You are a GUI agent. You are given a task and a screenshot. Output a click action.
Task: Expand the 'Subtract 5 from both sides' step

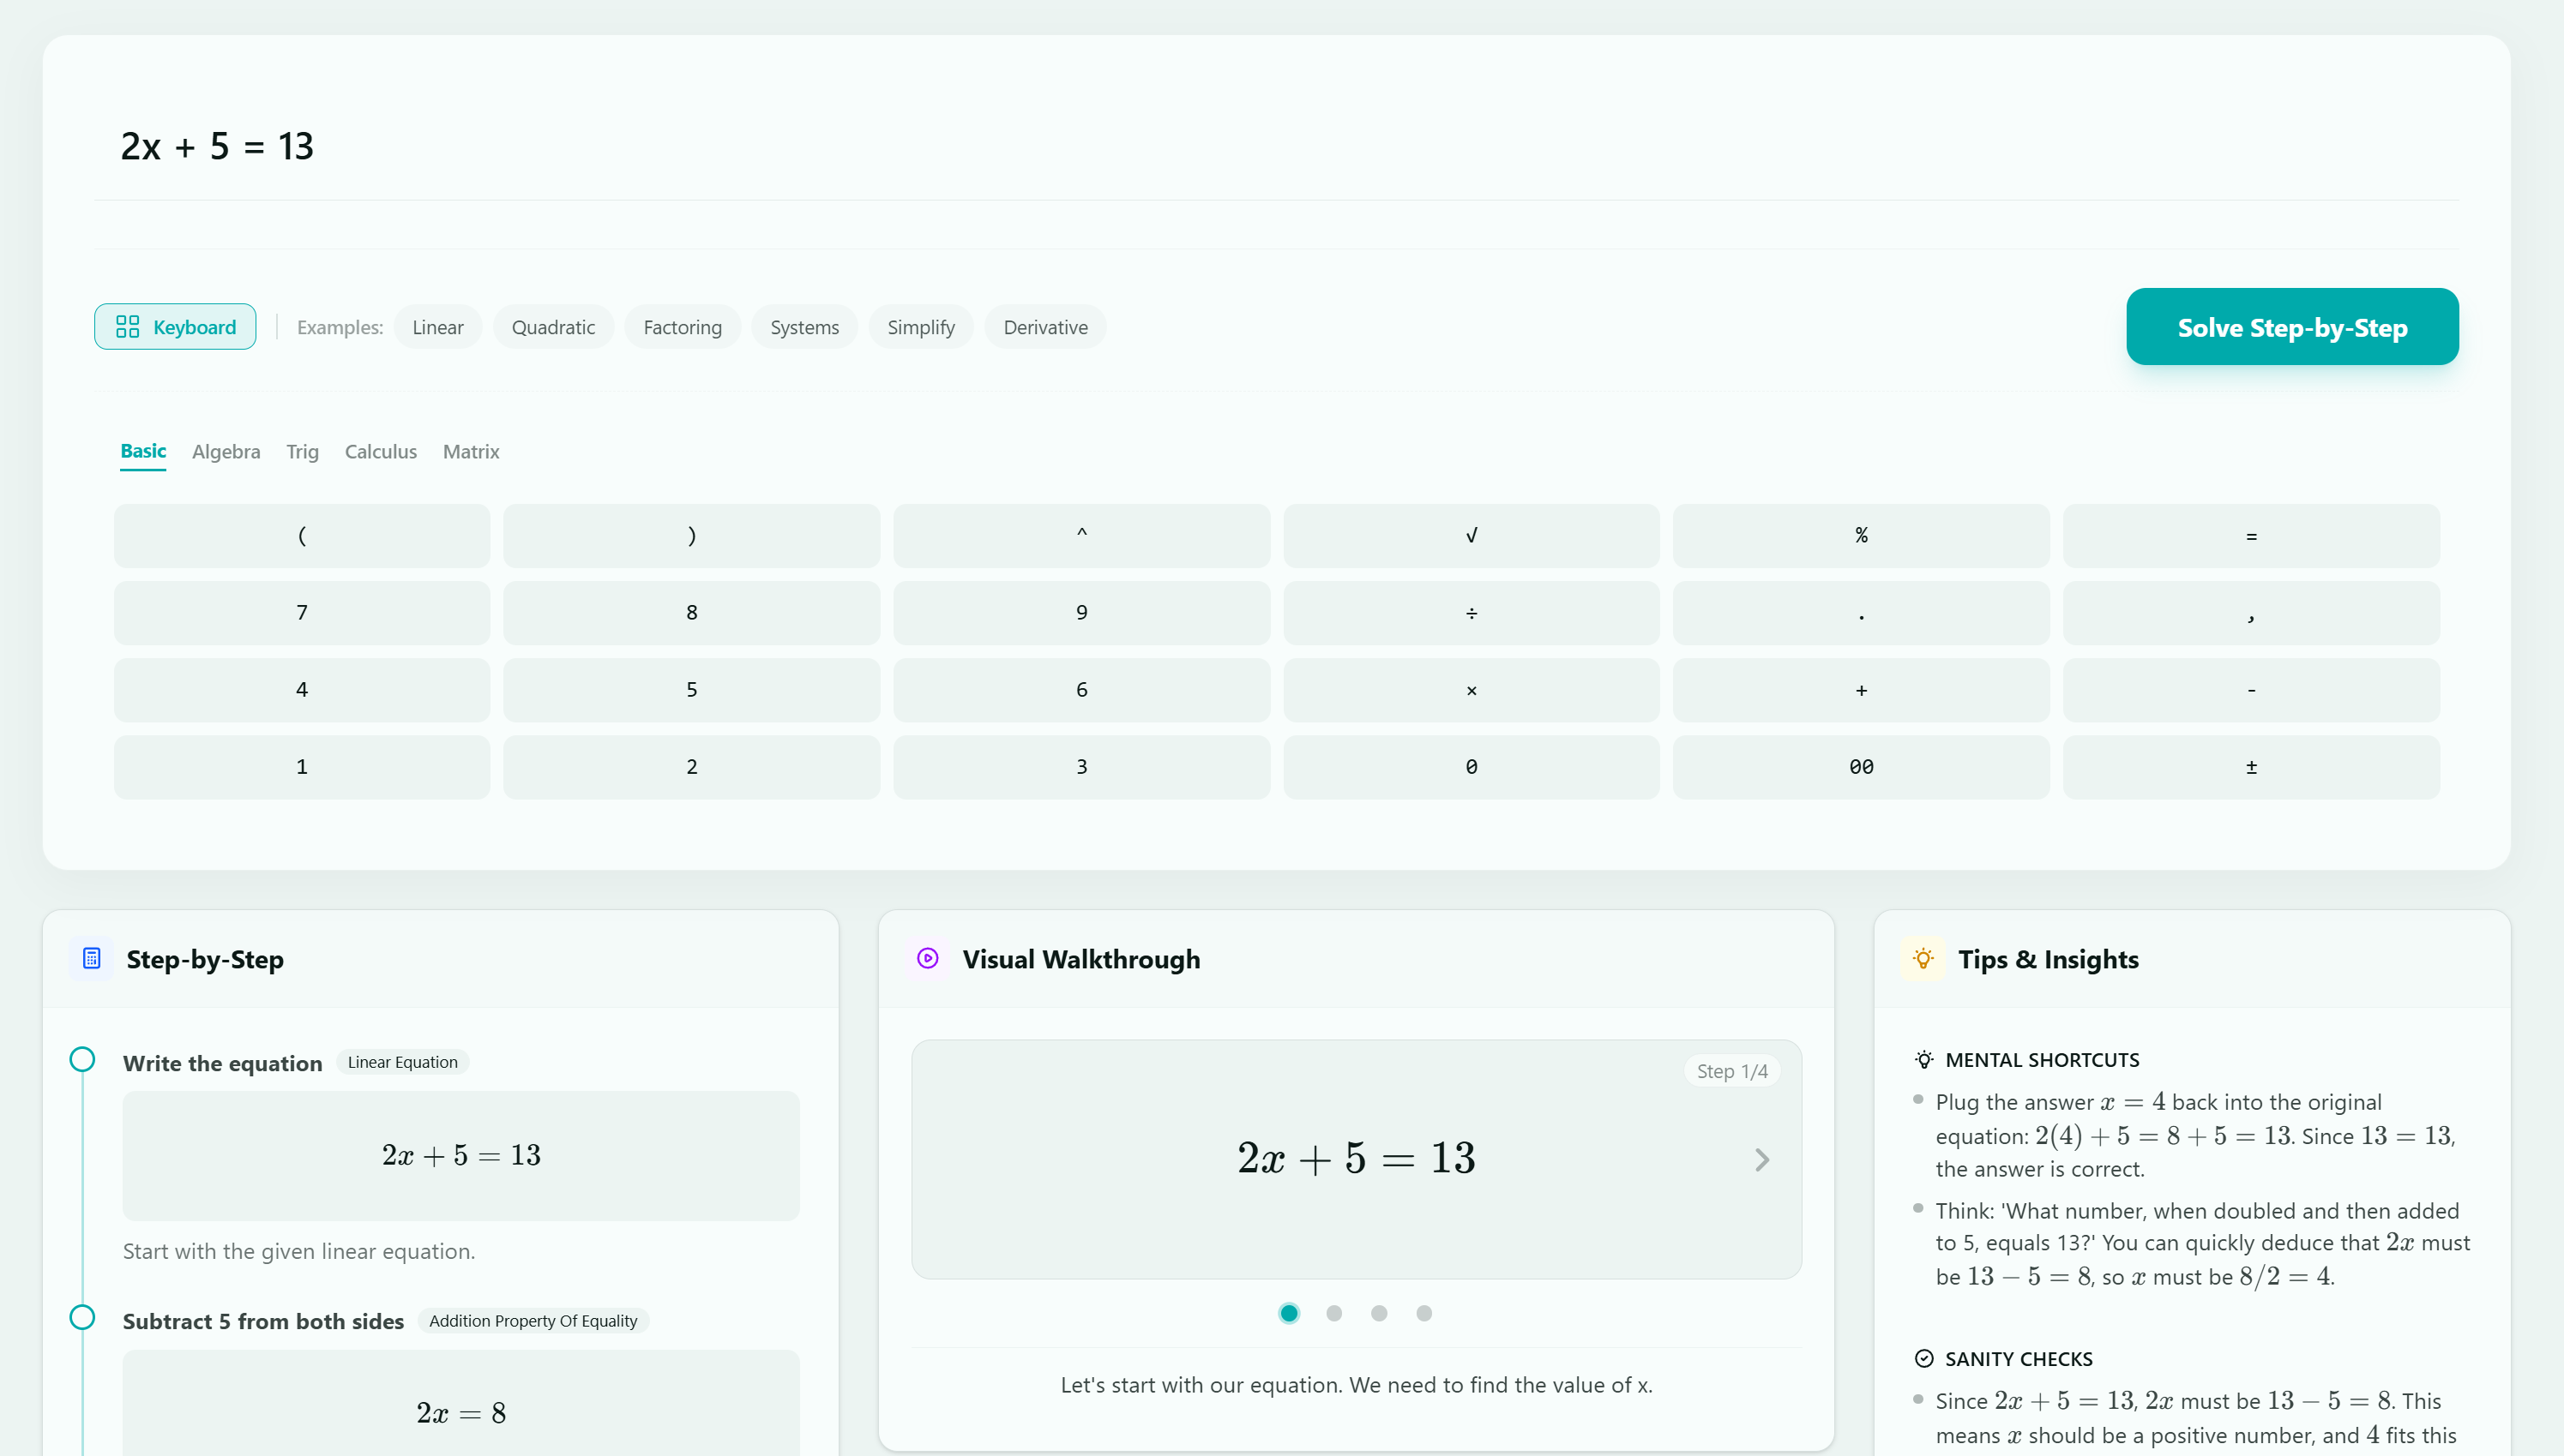[82, 1317]
